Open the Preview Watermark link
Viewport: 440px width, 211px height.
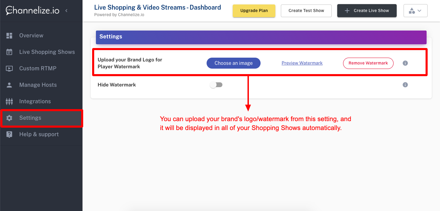[x=302, y=63]
